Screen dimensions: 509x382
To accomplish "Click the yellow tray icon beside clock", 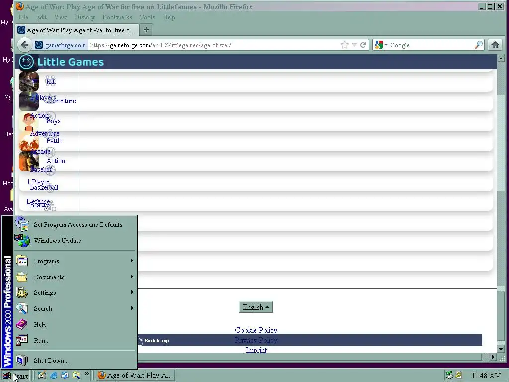I will (458, 375).
